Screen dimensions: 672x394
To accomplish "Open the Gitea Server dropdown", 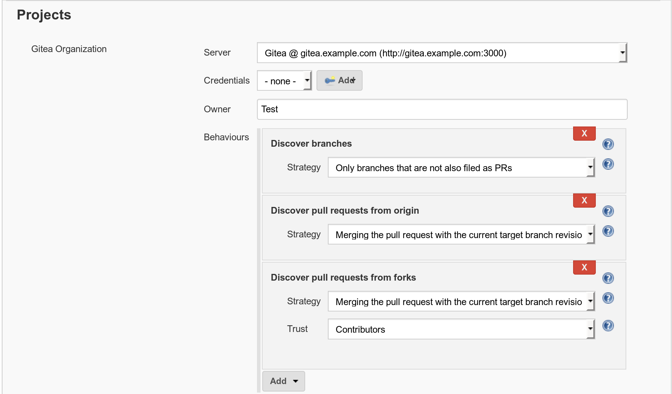I will click(x=442, y=53).
